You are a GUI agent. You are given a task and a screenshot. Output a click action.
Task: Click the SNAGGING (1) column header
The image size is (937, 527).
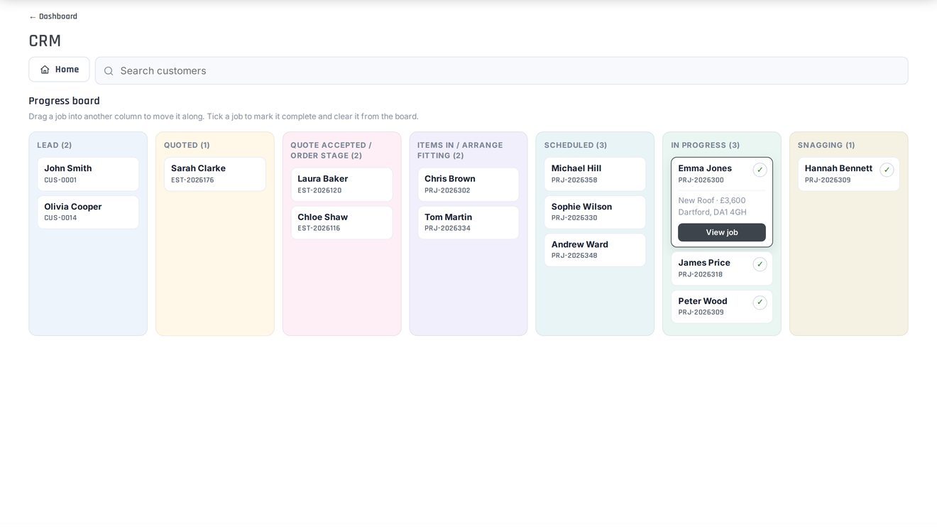click(826, 145)
